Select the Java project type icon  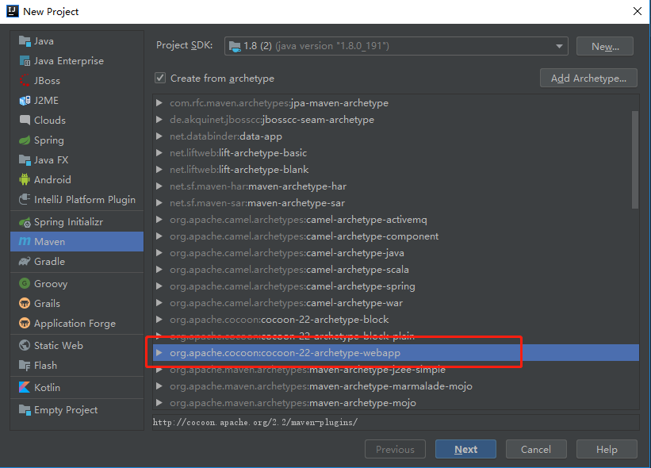25,41
